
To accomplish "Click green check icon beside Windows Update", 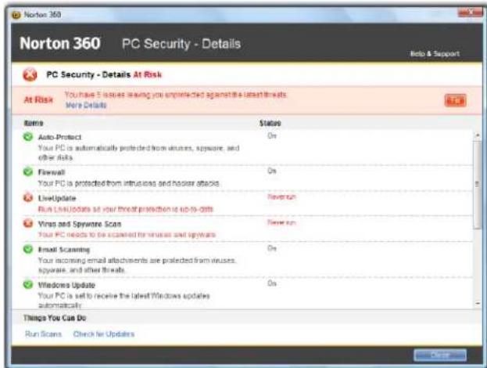I will point(28,284).
